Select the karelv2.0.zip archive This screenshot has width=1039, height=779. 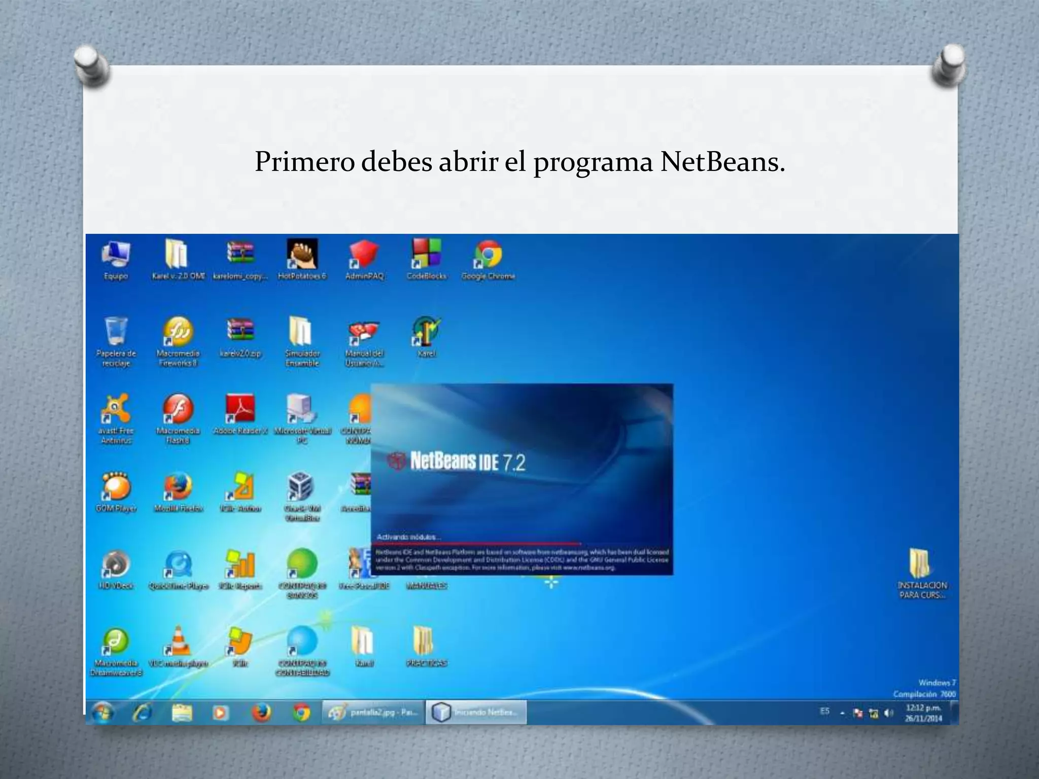click(x=240, y=338)
